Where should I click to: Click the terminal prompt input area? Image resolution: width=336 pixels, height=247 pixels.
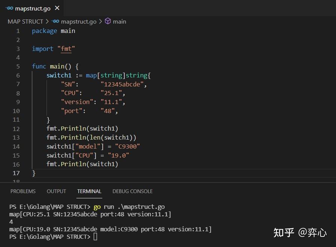95,237
